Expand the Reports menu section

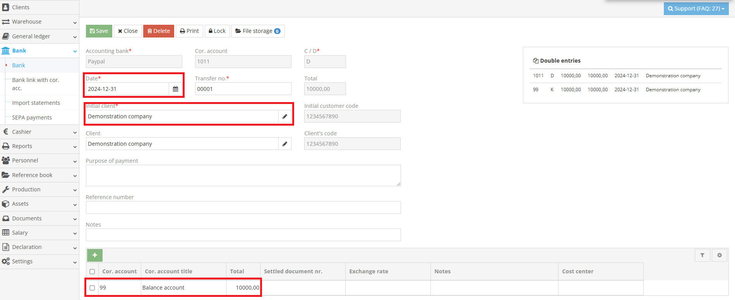[x=39, y=146]
